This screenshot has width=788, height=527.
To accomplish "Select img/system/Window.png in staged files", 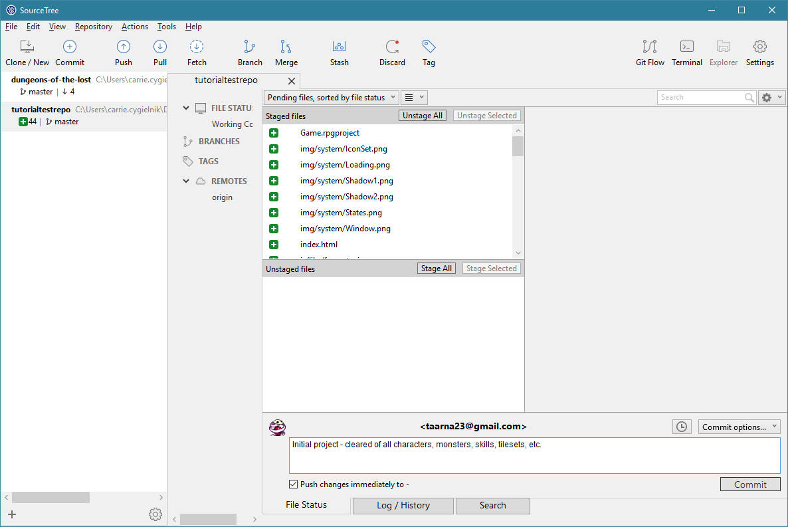I will [345, 229].
